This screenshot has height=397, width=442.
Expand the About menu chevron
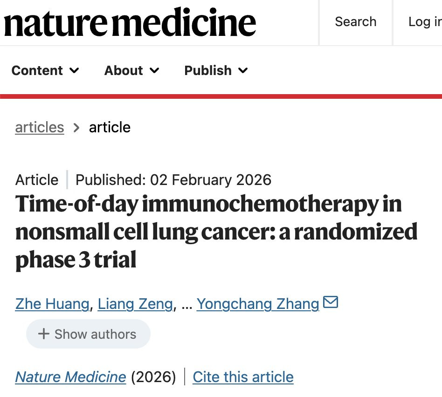tap(154, 70)
